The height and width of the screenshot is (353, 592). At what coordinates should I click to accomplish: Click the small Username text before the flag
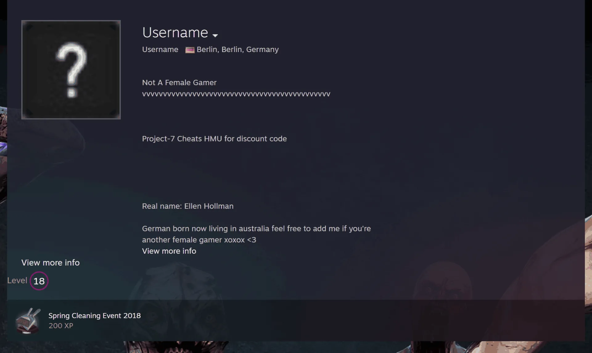pyautogui.click(x=160, y=49)
